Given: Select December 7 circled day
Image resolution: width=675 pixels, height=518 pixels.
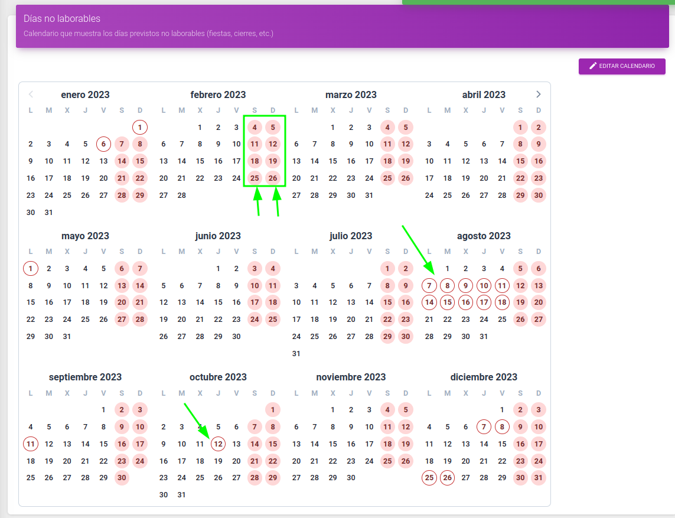Looking at the screenshot, I should click(x=484, y=427).
